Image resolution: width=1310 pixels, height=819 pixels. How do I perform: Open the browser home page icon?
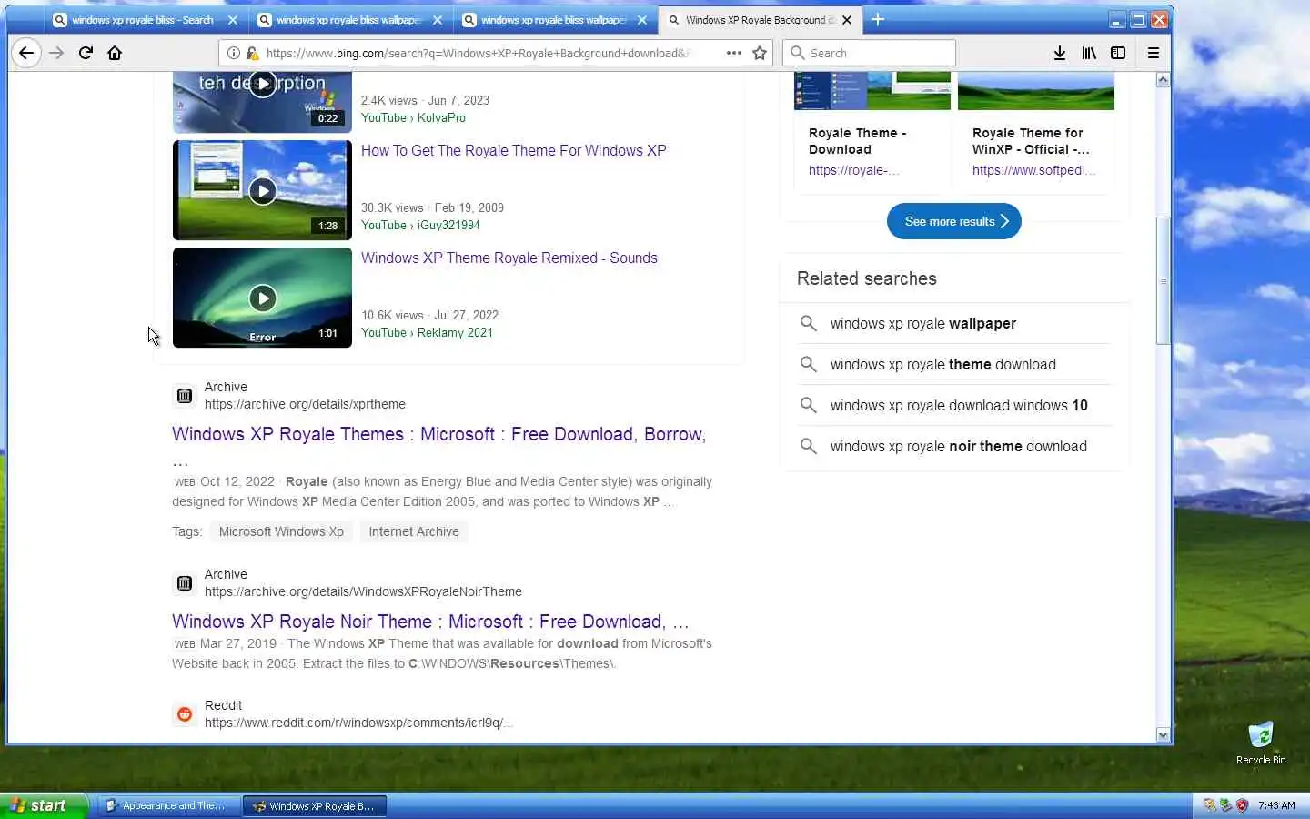(x=115, y=53)
